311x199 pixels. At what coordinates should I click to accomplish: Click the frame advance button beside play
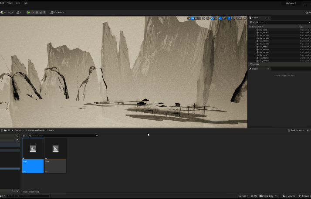[33, 12]
